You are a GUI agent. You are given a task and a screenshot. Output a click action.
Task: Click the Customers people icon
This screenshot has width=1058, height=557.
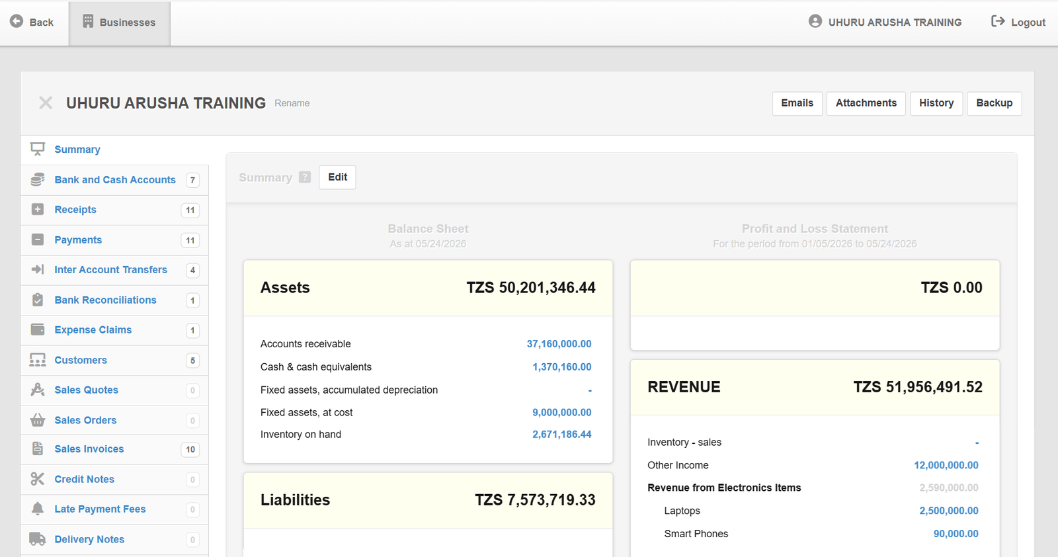pyautogui.click(x=38, y=360)
